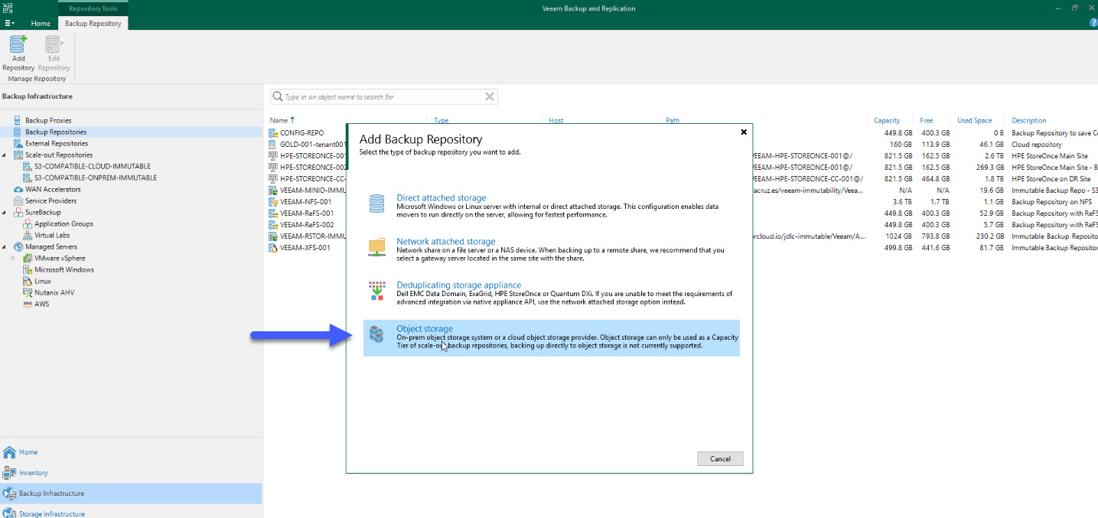Choose Network attached storage option
The width and height of the screenshot is (1098, 518).
tap(551, 249)
